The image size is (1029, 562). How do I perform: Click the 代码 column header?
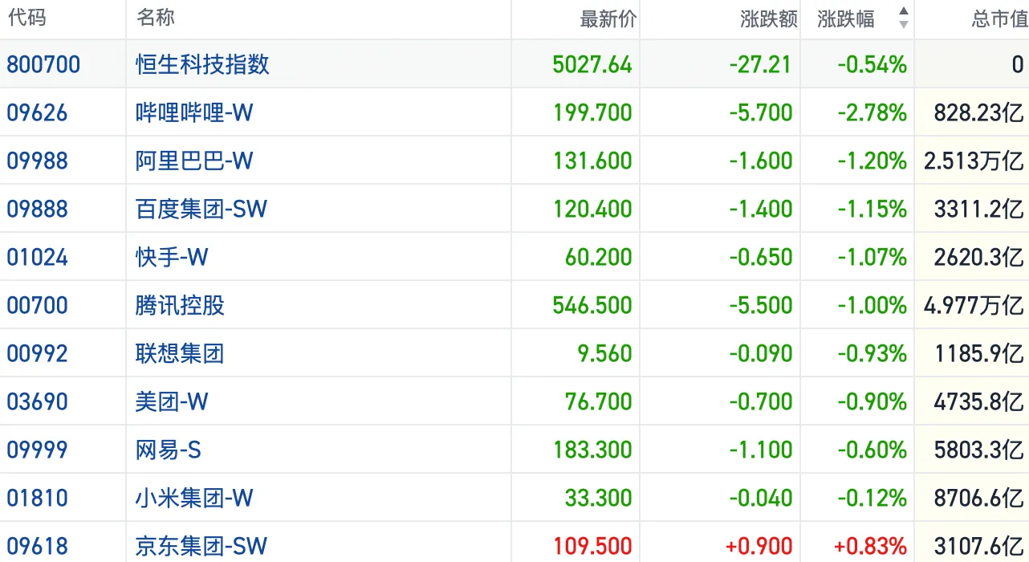[26, 18]
